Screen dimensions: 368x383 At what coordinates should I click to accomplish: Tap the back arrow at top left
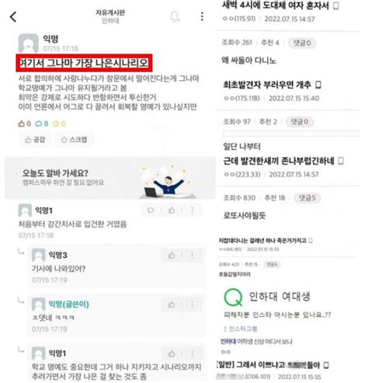click(13, 17)
